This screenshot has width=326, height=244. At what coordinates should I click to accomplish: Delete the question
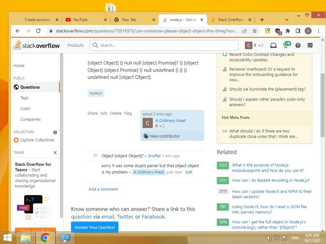tap(116, 113)
